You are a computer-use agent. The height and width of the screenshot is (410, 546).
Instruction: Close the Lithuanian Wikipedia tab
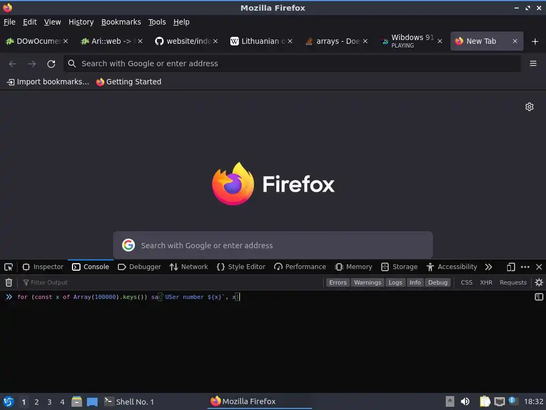pos(290,41)
